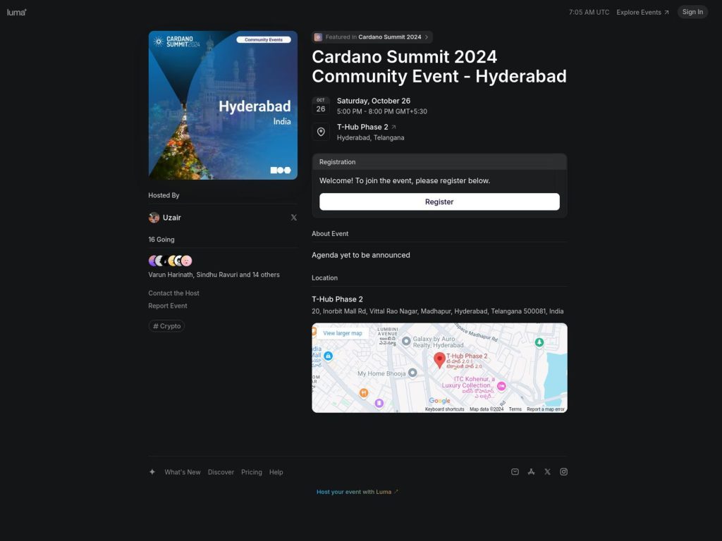Click the X icon in the footer
722x541 pixels.
click(x=547, y=471)
